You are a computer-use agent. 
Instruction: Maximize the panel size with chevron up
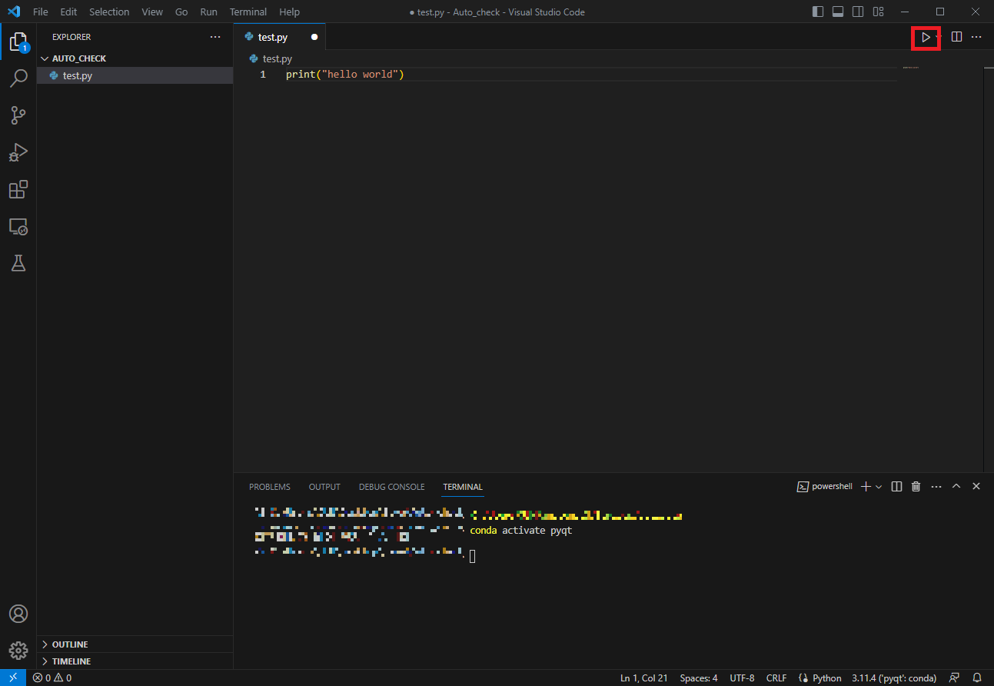(956, 487)
